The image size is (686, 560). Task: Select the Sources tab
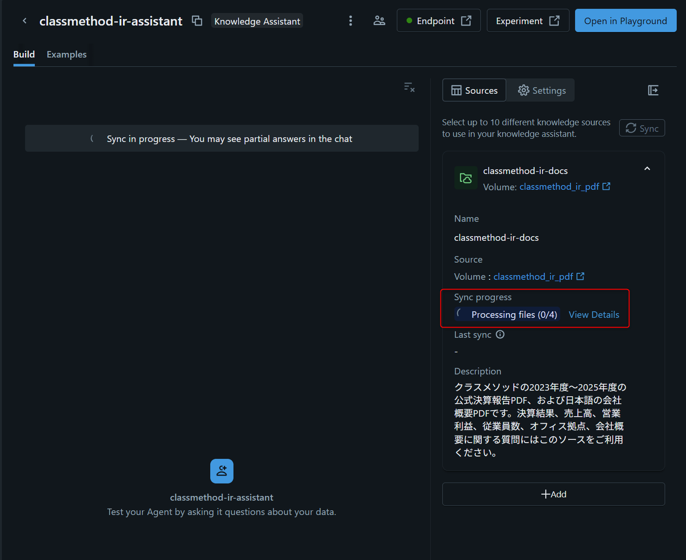click(474, 90)
